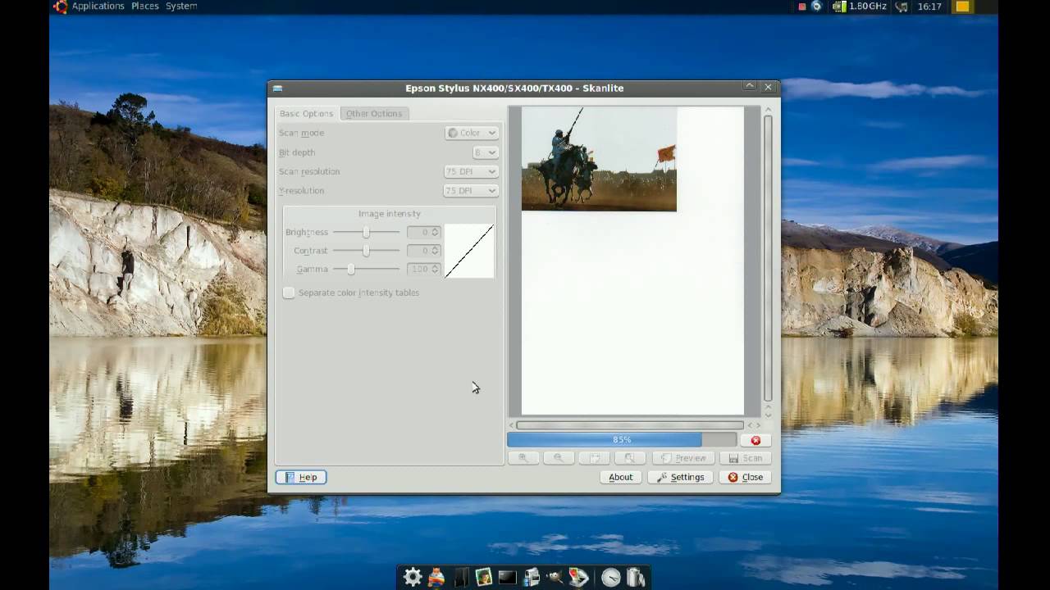Open the Bit depth dropdown
The width and height of the screenshot is (1050, 590).
[486, 152]
